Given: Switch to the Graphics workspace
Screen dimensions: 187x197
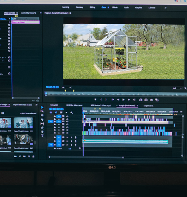Looking at the screenshot, I should 139,7.
